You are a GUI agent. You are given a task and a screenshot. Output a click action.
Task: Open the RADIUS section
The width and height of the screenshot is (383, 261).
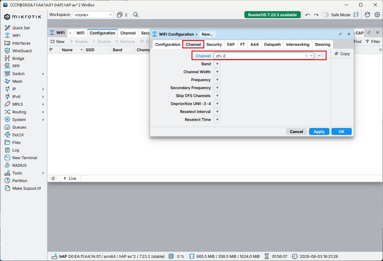coord(19,166)
